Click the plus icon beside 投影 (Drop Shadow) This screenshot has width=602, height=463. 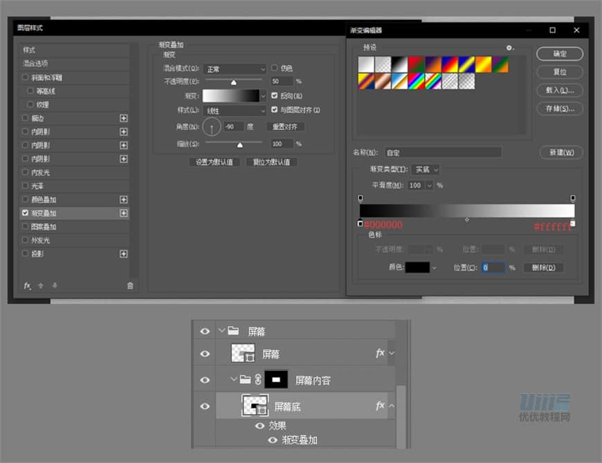124,254
